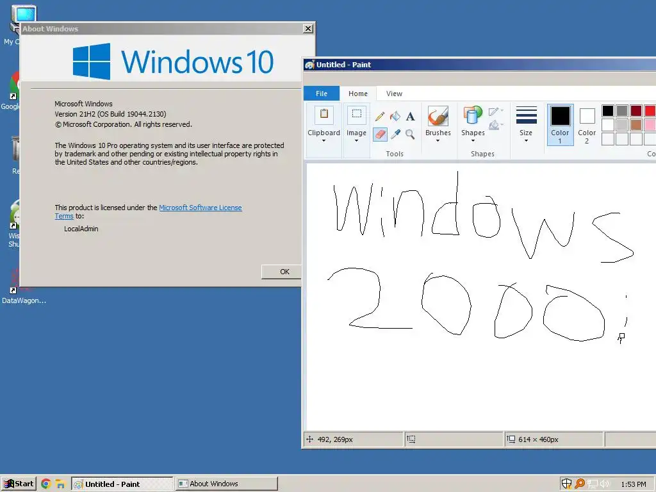656x492 pixels.
Task: Pick the pink color swatch
Action: [x=650, y=125]
